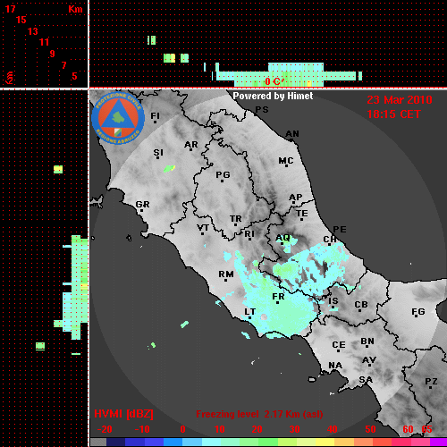447x447 pixels.
Task: Click the "Freezing level 2.17 Km (asl)" text
Action: coord(259,414)
